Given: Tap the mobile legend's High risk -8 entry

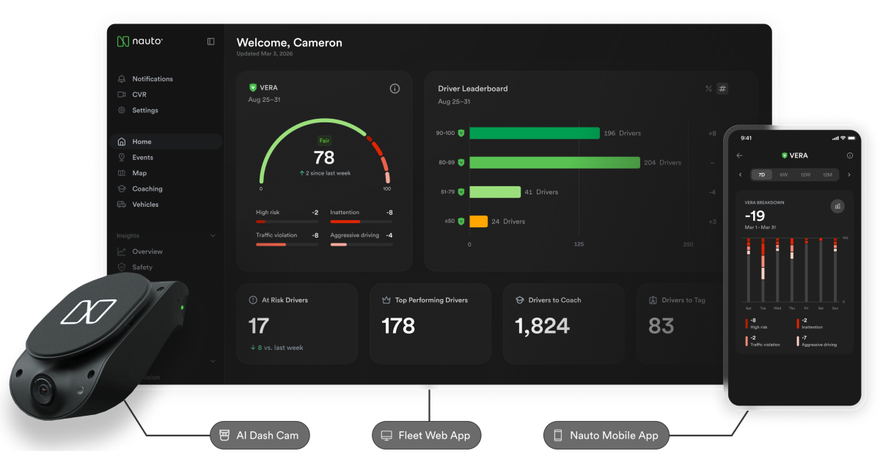Looking at the screenshot, I should 758,323.
